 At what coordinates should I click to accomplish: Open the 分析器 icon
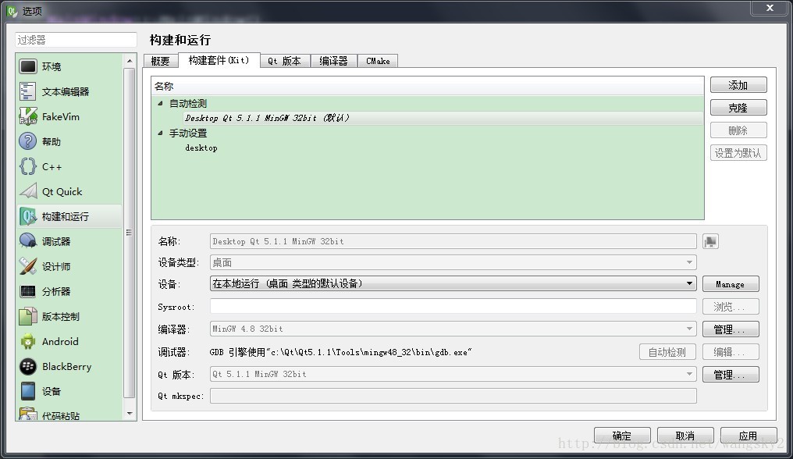tap(28, 291)
